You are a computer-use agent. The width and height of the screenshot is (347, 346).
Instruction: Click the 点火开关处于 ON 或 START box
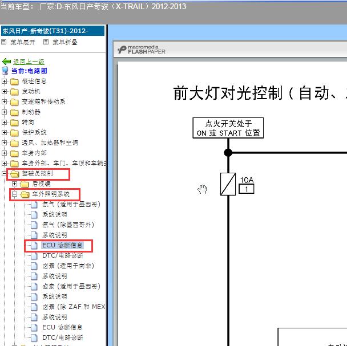pos(228,128)
